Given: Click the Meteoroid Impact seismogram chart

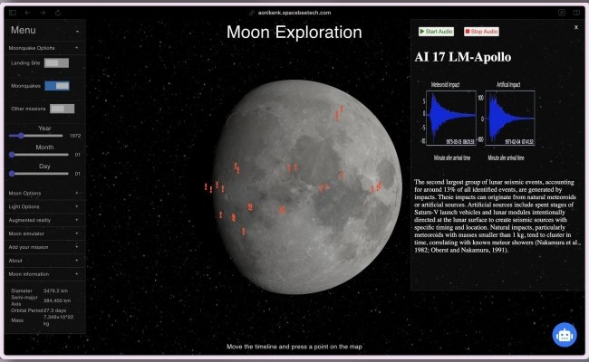Looking at the screenshot, I should 448,117.
